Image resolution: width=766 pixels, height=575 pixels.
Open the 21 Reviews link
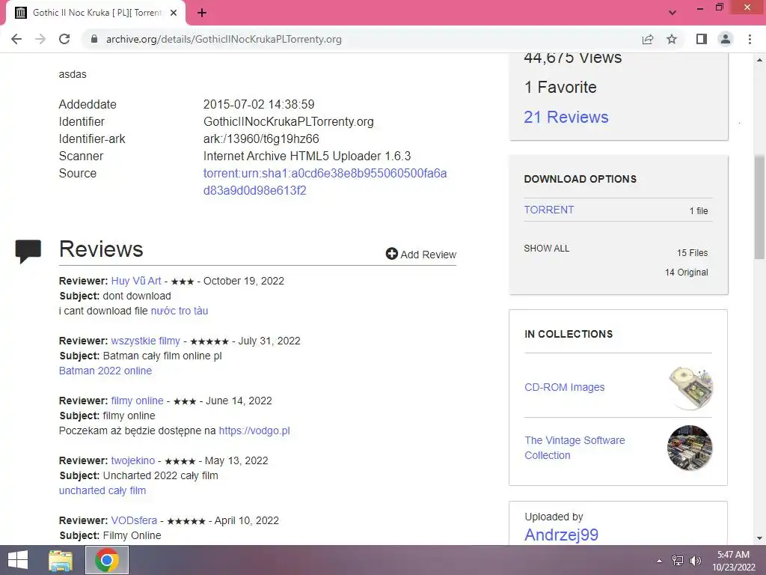click(566, 117)
